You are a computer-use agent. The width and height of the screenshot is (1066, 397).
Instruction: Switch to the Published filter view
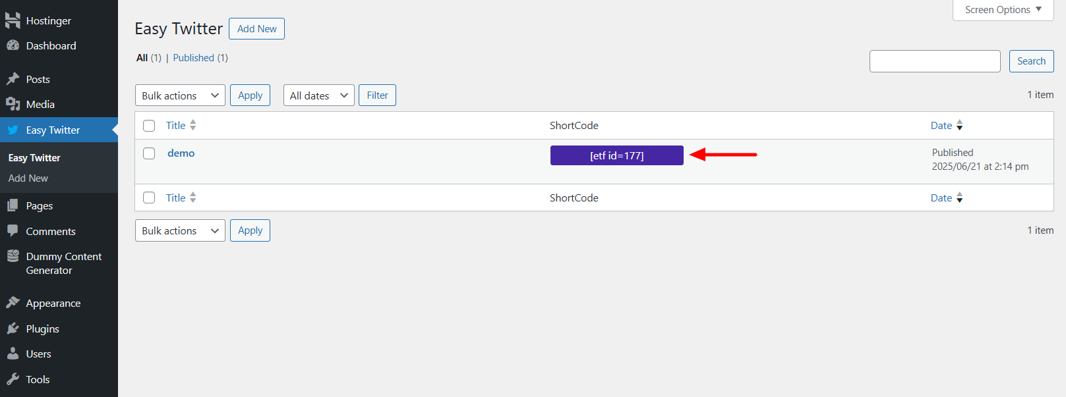click(x=194, y=58)
